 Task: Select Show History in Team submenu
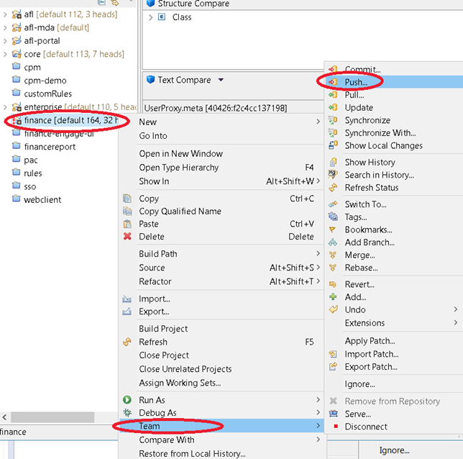[x=370, y=163]
